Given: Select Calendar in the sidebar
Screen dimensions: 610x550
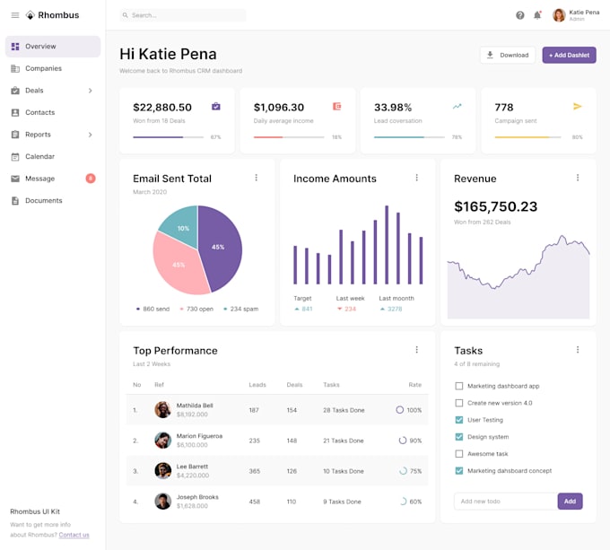Looking at the screenshot, I should (x=53, y=157).
